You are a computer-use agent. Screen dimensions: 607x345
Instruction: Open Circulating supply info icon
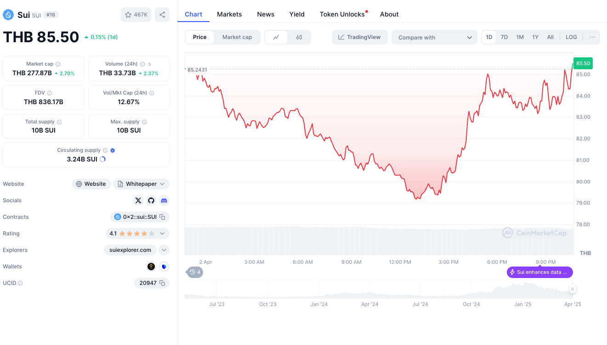(105, 150)
